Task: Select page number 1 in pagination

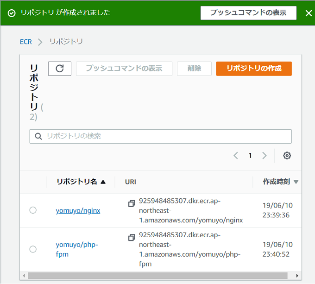Action: (x=250, y=156)
